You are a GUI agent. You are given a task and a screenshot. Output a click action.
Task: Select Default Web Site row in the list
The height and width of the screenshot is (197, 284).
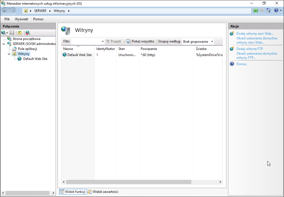pyautogui.click(x=142, y=55)
